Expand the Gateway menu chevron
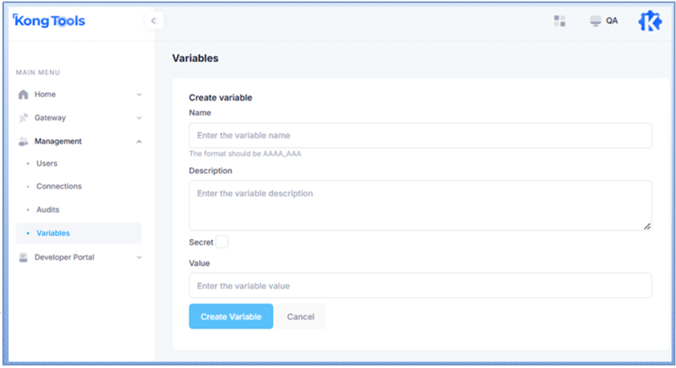 [x=139, y=118]
